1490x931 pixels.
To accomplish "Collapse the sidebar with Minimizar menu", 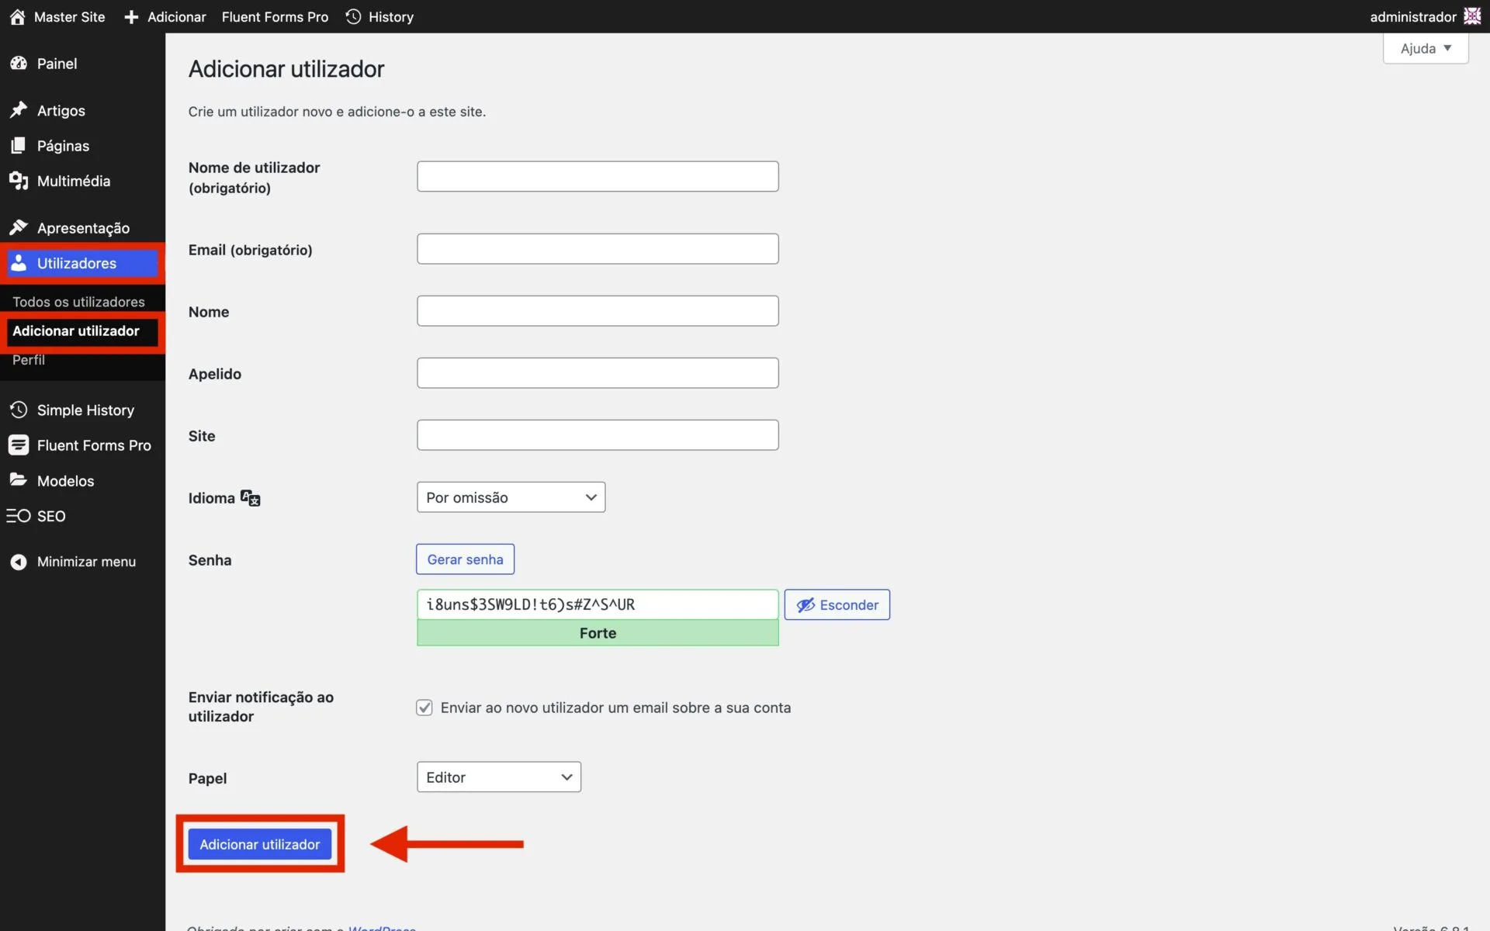I will [x=85, y=562].
